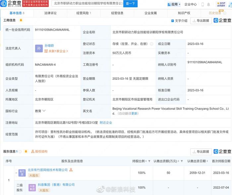Click 2059-12-31 subscription date cell

tap(198, 173)
